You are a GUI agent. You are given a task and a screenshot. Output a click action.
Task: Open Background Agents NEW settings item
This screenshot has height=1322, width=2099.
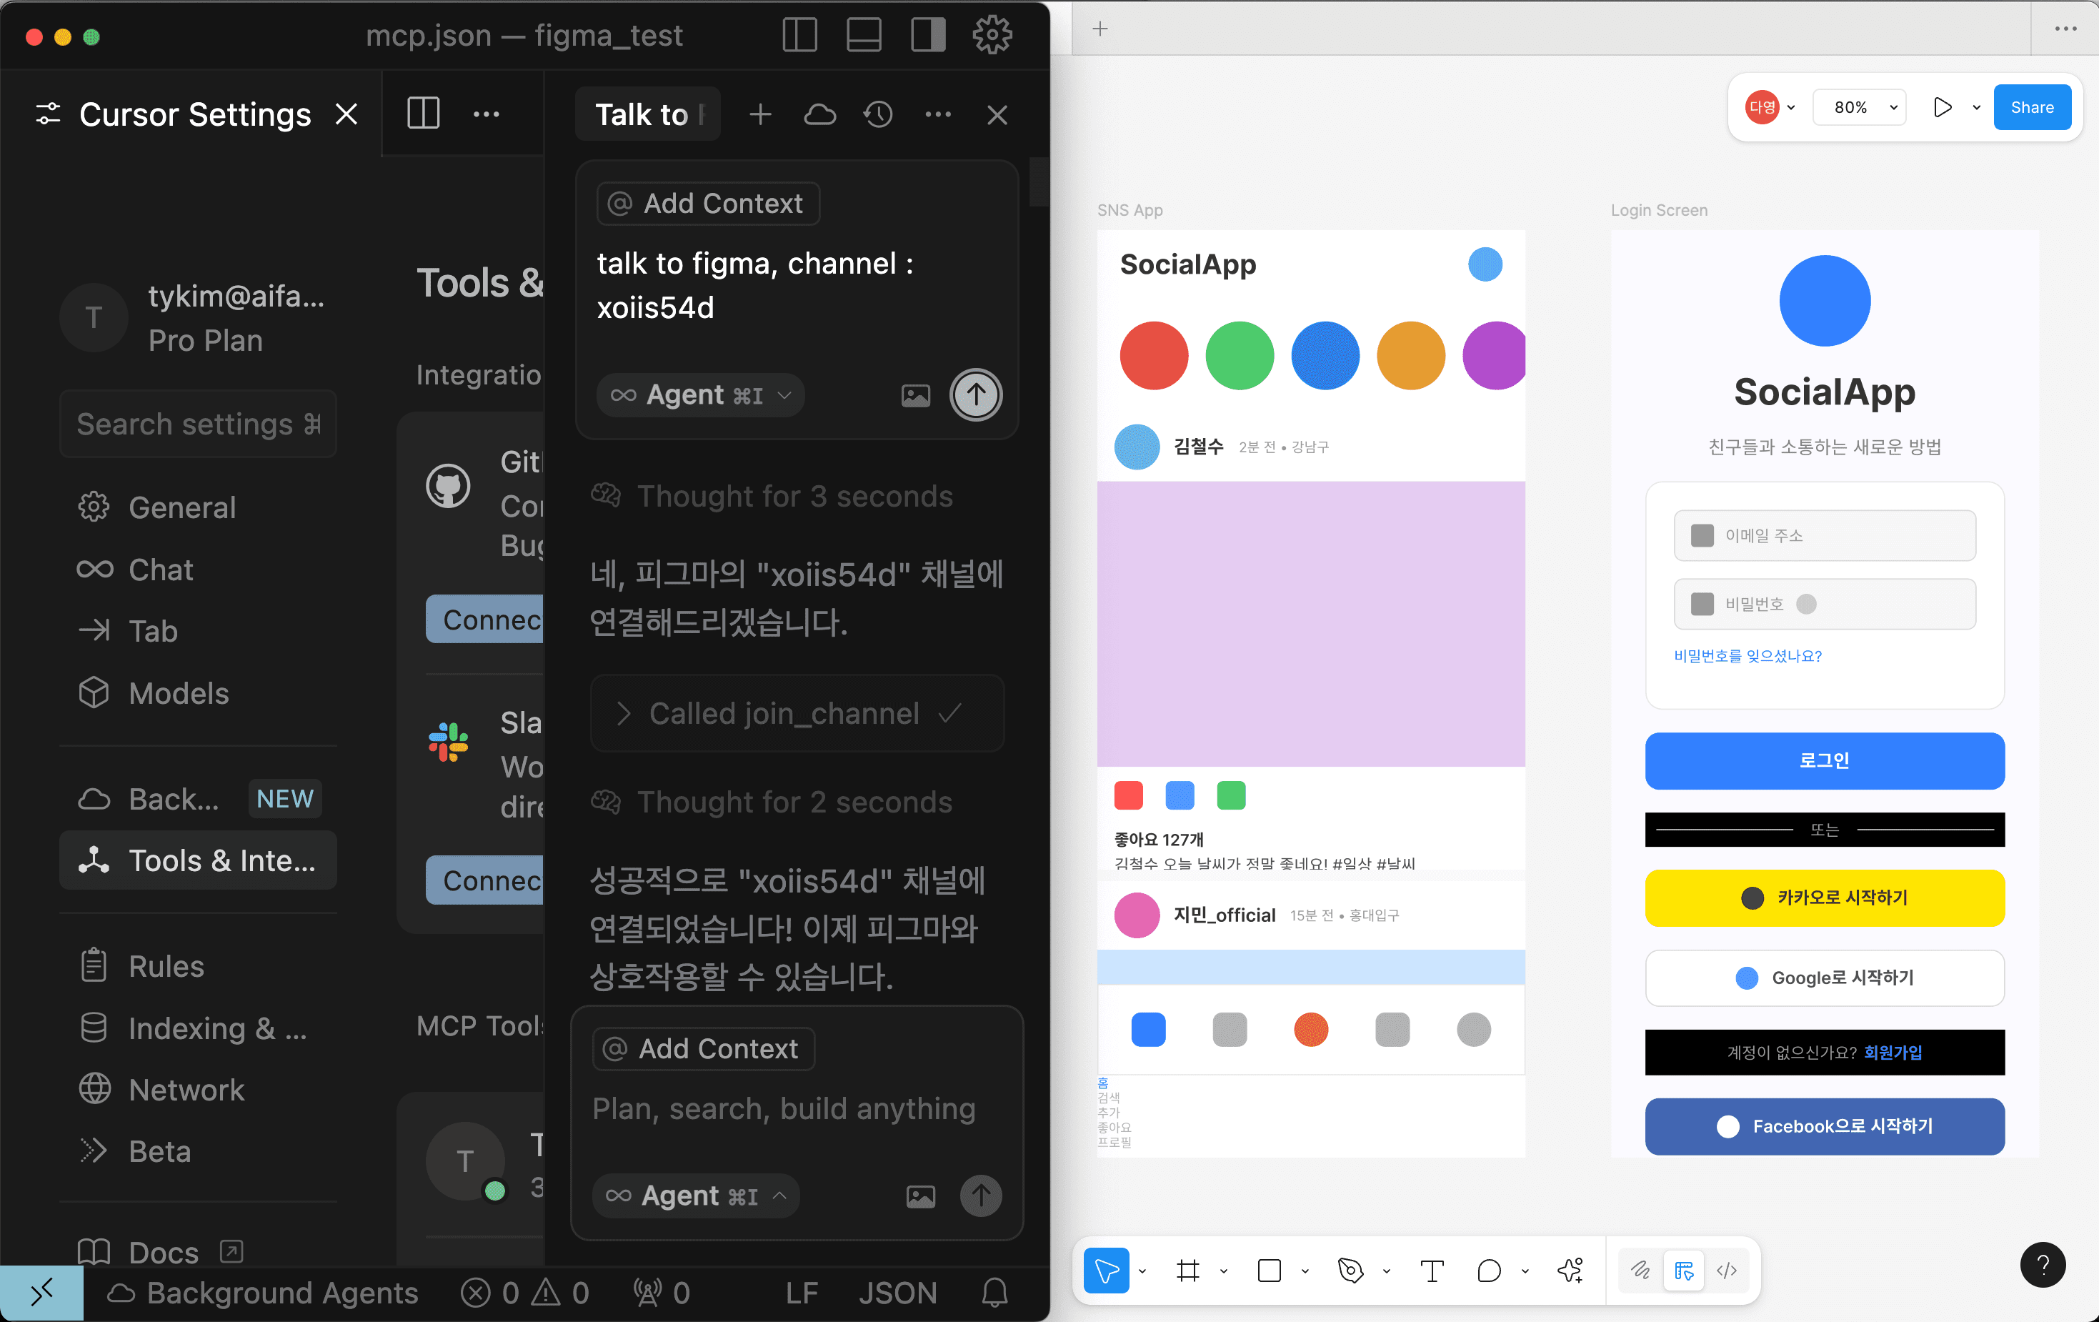pyautogui.click(x=198, y=799)
